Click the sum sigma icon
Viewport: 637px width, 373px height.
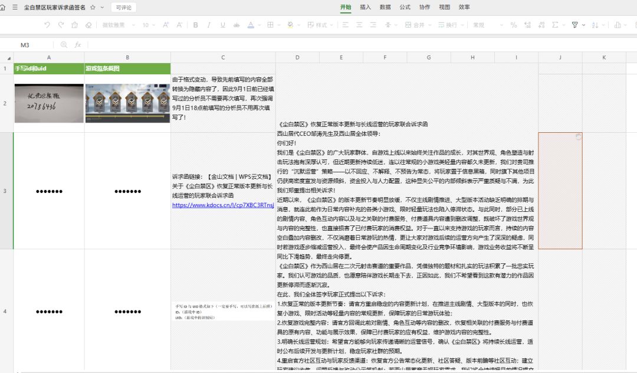(x=556, y=25)
